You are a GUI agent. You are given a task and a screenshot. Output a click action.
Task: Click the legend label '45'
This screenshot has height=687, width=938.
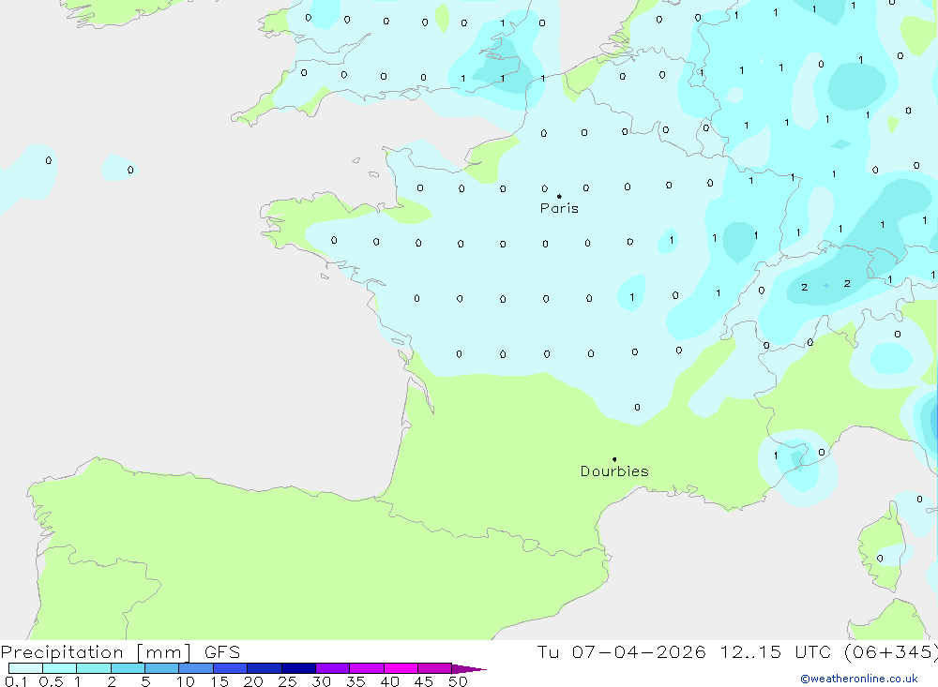(x=424, y=681)
